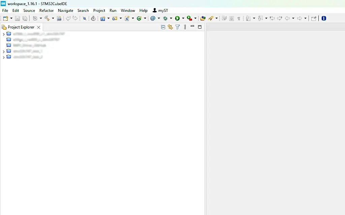Open the Refactor menu
Screen dimensions: 345x215
click(x=46, y=10)
